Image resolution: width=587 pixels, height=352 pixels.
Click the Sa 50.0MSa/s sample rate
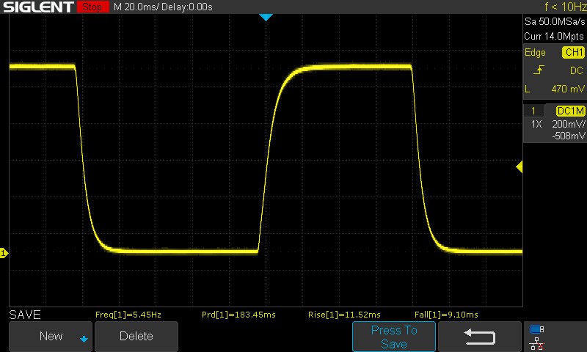coord(555,22)
